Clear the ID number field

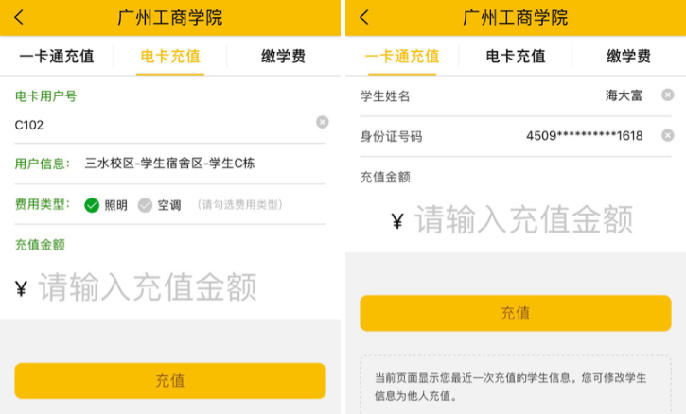667,136
